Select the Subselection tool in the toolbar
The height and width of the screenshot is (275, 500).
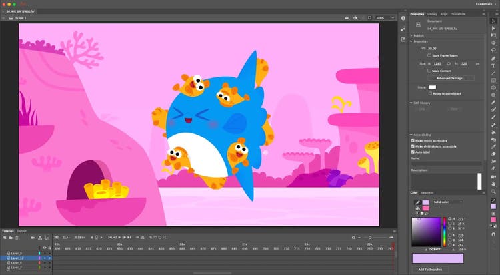(493, 28)
